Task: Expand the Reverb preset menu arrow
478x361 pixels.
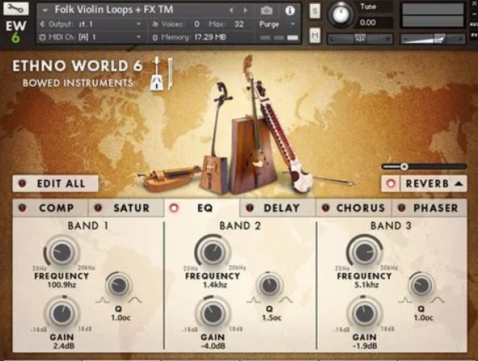Action: coord(459,183)
